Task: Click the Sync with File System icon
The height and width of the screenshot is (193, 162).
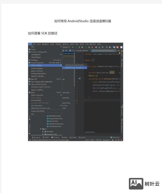Action: click(x=29, y=84)
